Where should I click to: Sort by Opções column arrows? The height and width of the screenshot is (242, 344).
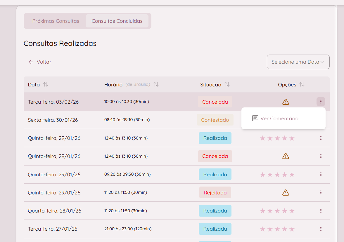pos(302,85)
